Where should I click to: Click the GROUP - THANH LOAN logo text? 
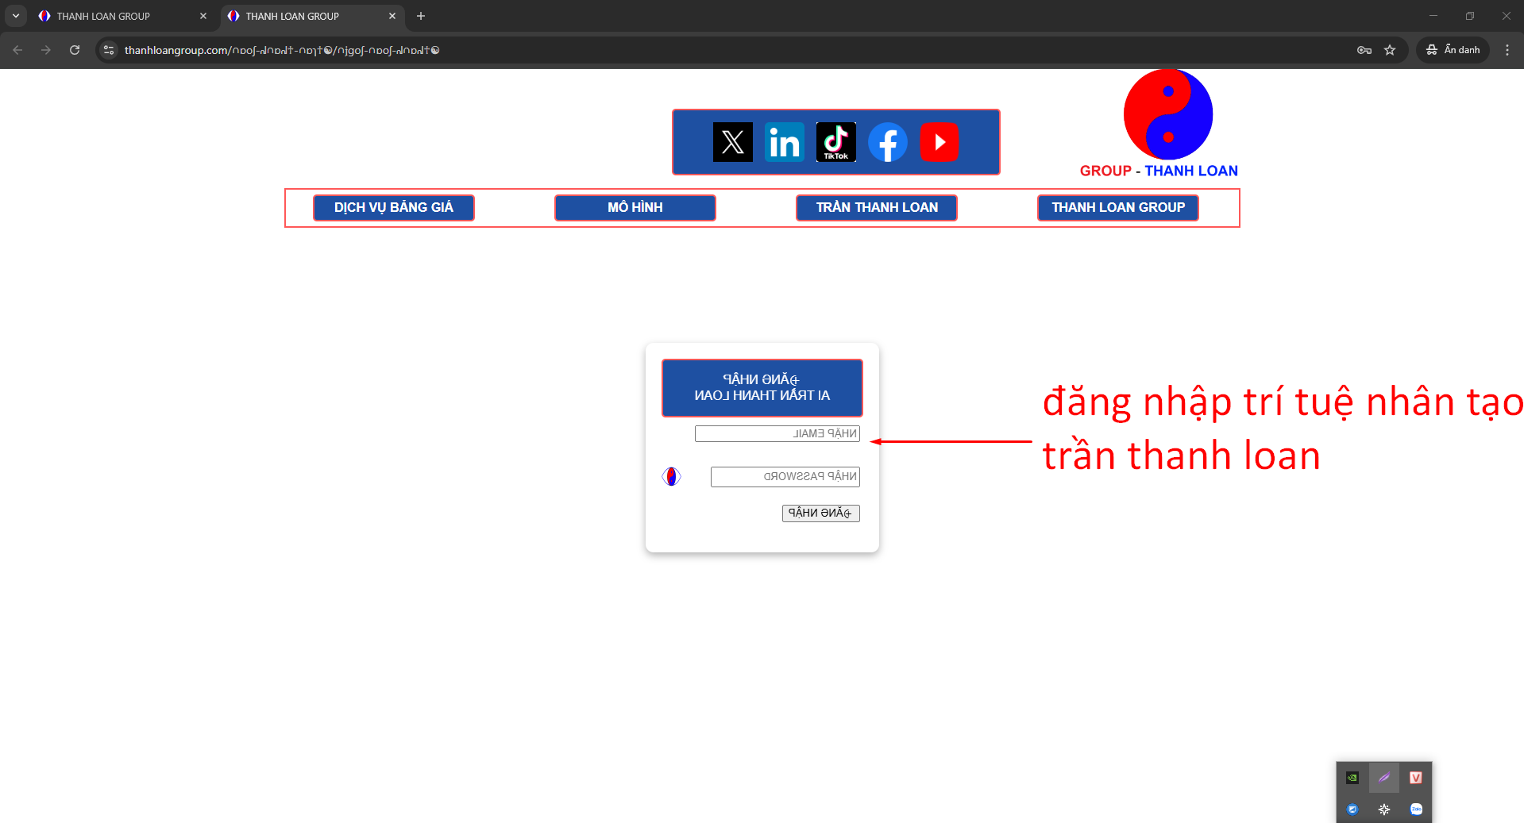1159,171
